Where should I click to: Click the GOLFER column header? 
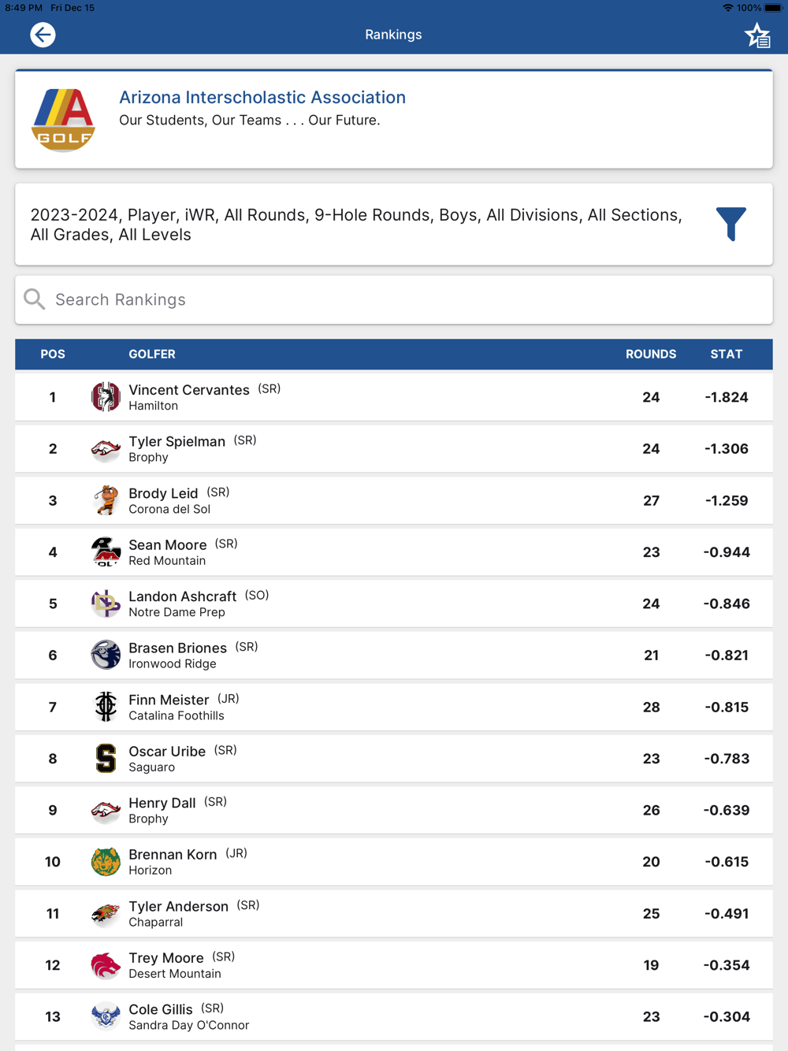point(152,355)
